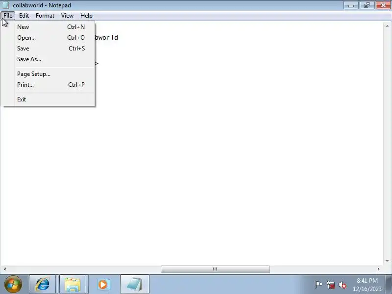The height and width of the screenshot is (294, 392).
Task: Click the visible text 'bworld' in editor
Action: coord(106,38)
